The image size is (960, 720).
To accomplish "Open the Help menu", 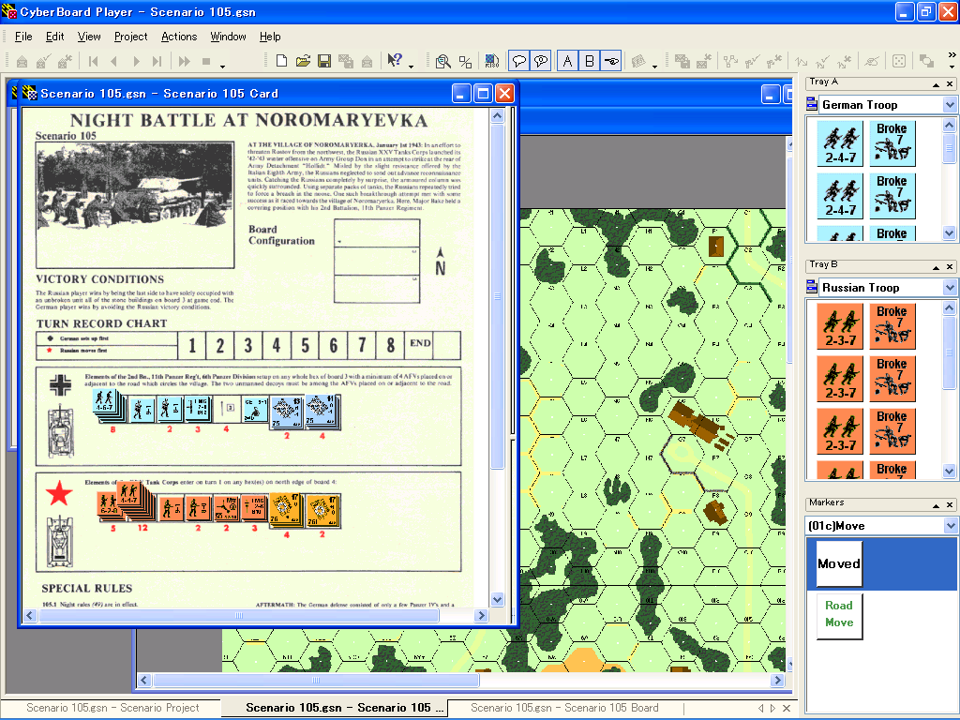I will tap(270, 37).
